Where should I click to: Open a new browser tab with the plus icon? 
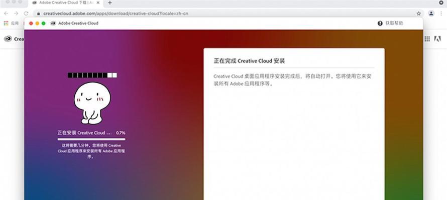click(x=110, y=3)
